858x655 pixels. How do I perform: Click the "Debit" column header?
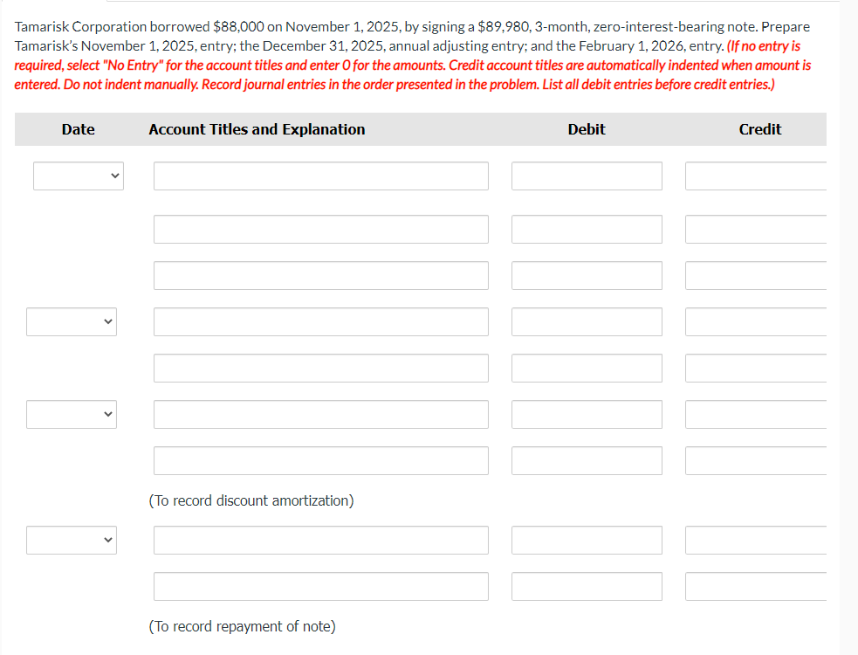(x=587, y=129)
